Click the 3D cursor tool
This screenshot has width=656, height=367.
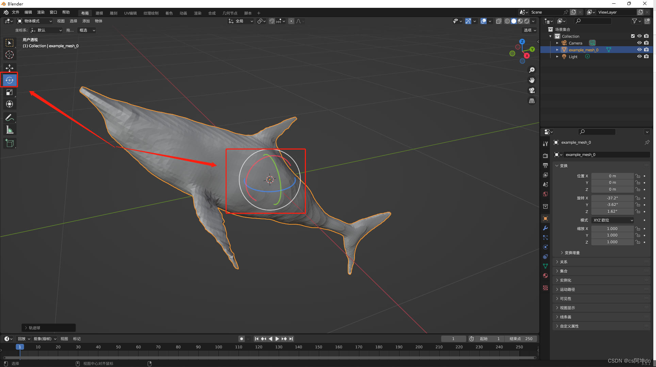[10, 55]
